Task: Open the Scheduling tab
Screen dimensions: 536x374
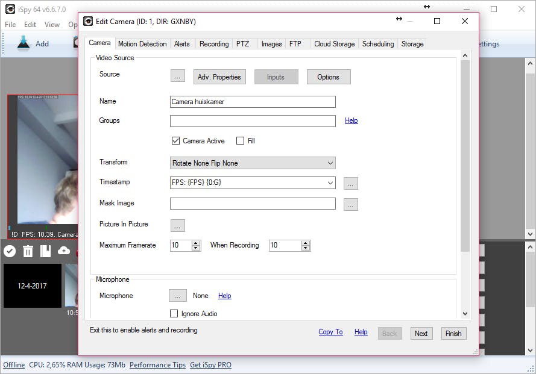Action: click(378, 44)
